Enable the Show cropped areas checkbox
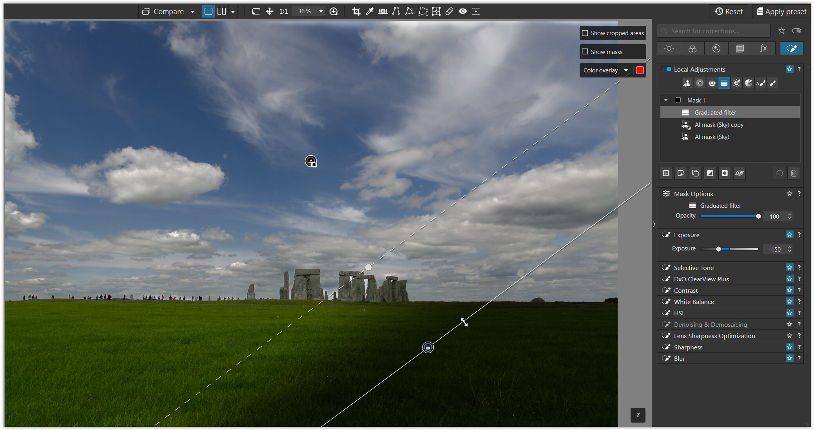 click(x=585, y=33)
